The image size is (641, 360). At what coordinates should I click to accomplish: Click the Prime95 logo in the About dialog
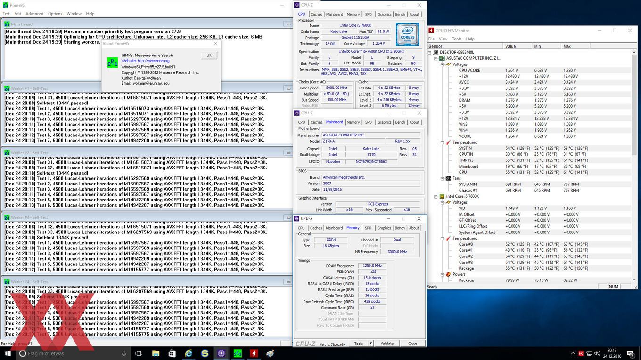(x=112, y=62)
